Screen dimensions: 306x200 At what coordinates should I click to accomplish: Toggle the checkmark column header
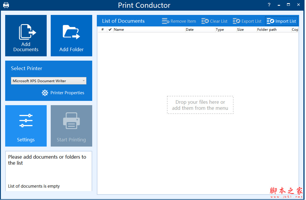point(110,30)
